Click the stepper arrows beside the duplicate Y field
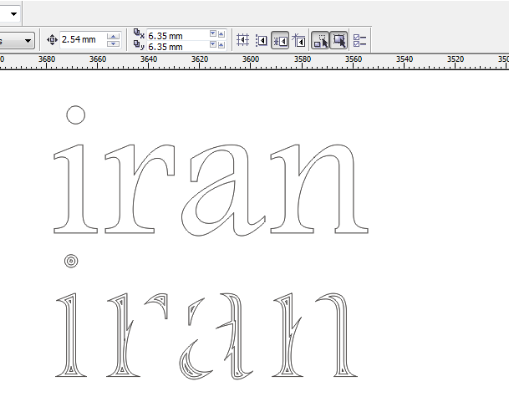509x412 pixels. point(212,47)
